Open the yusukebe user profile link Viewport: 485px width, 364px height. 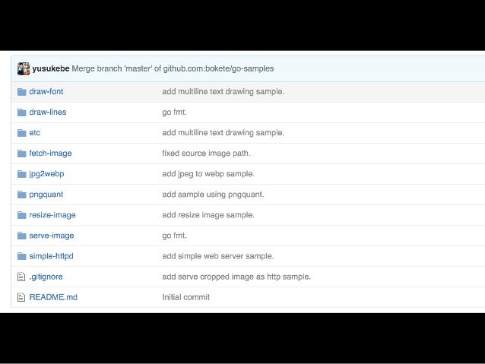point(51,68)
